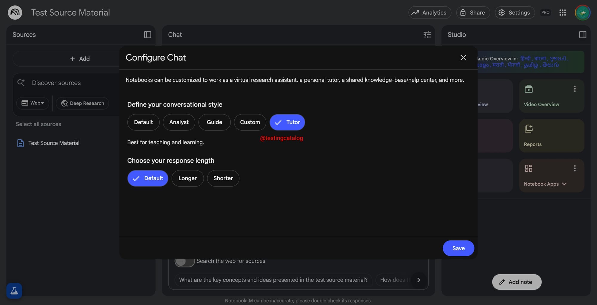This screenshot has height=305, width=597.
Task: Open Google apps grid icon
Action: (562, 13)
